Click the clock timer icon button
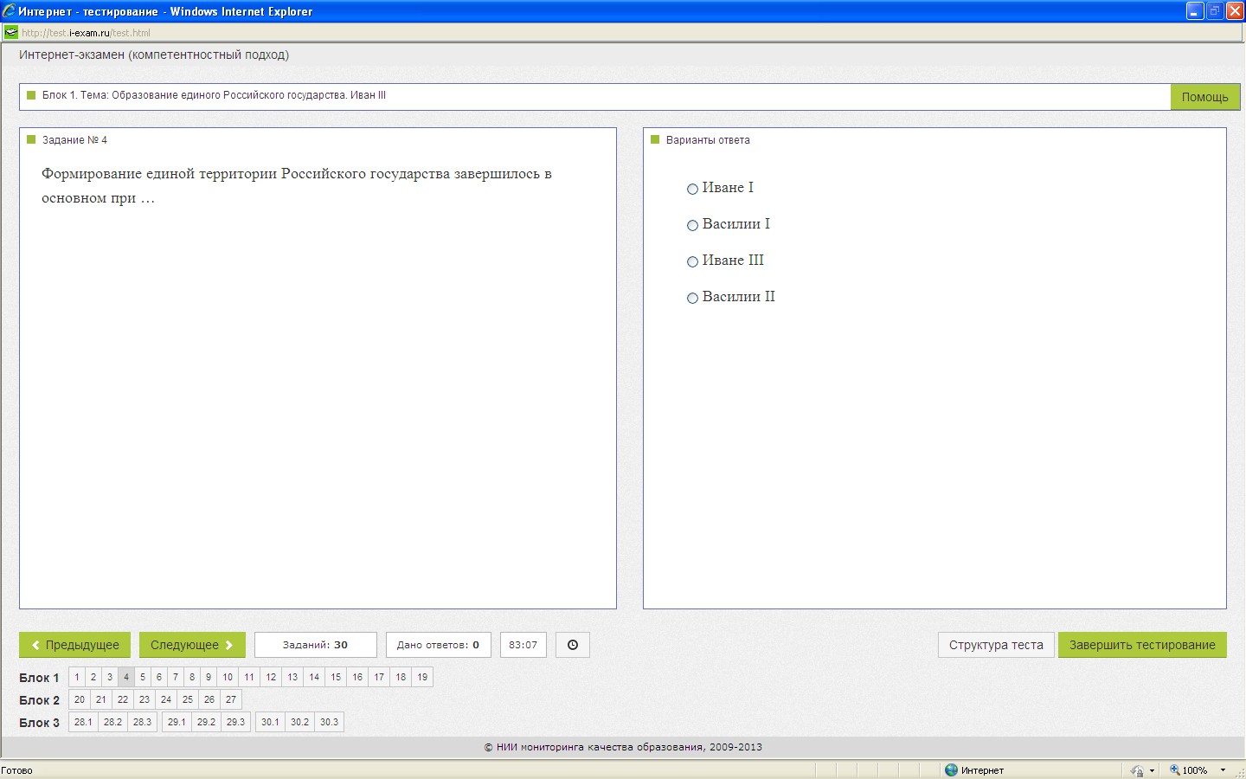 (x=572, y=645)
